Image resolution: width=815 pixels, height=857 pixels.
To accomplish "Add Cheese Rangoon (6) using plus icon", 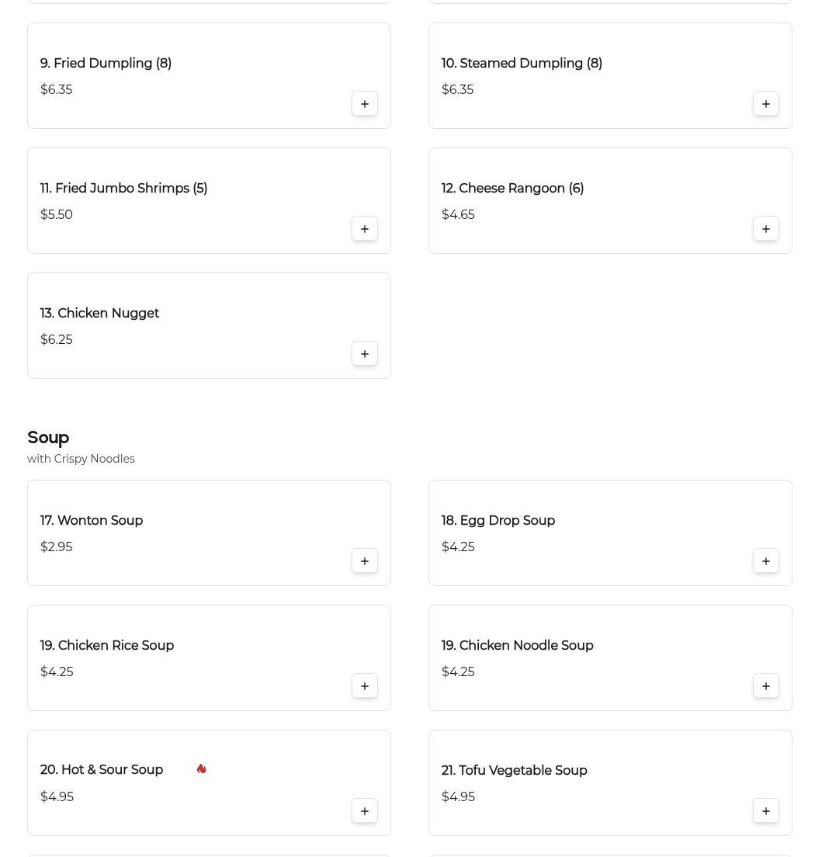I will 765,229.
